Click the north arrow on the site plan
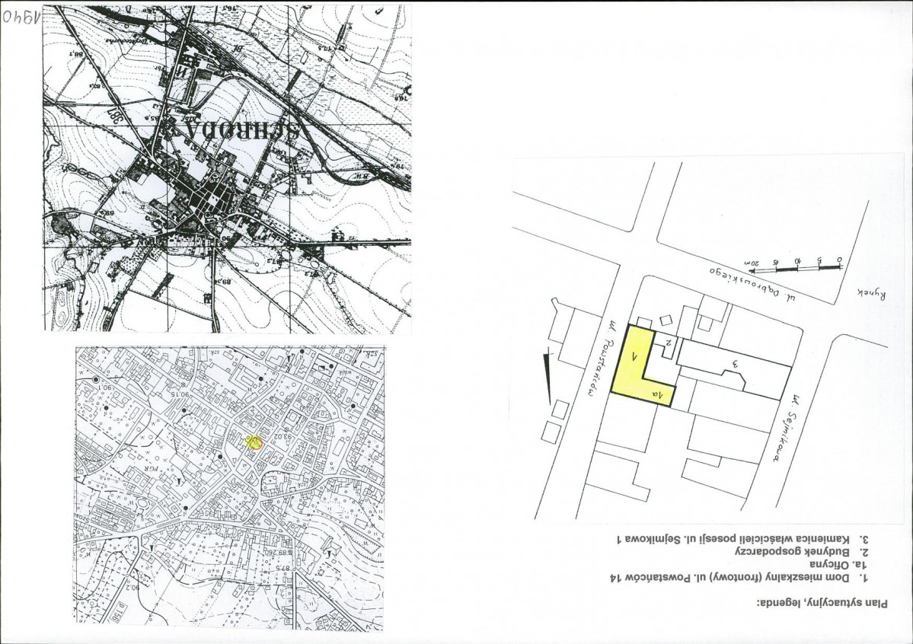 pyautogui.click(x=547, y=378)
